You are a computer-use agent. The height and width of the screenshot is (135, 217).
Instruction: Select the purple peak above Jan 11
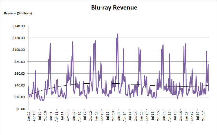click(50, 43)
